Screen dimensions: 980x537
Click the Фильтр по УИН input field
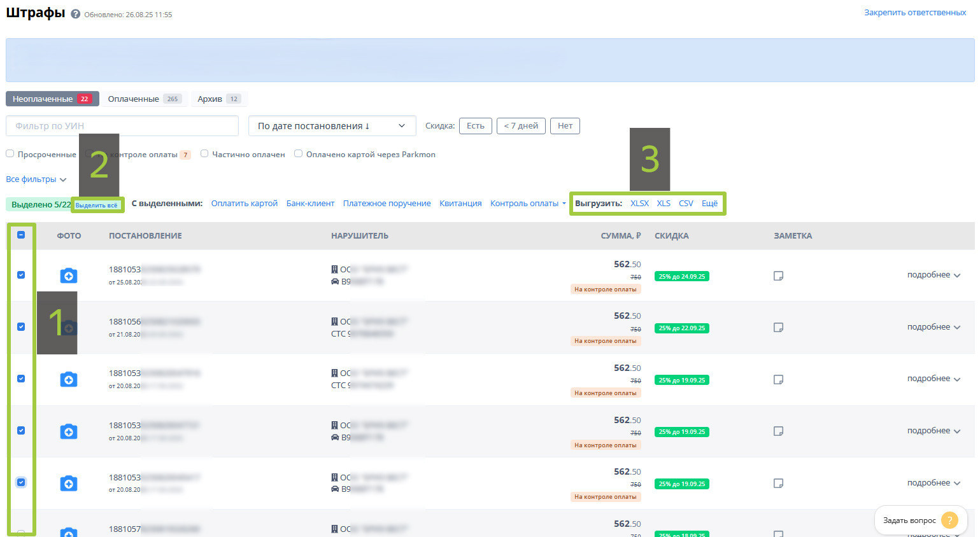coord(122,126)
